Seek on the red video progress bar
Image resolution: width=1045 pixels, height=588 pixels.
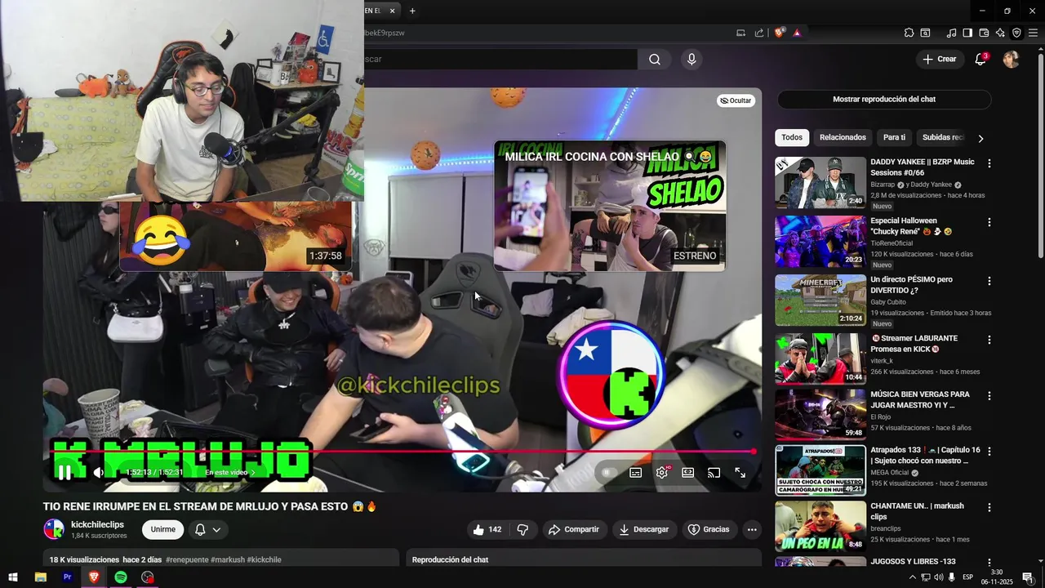coord(402,451)
